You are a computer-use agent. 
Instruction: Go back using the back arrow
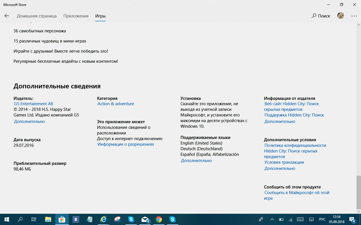(x=7, y=16)
